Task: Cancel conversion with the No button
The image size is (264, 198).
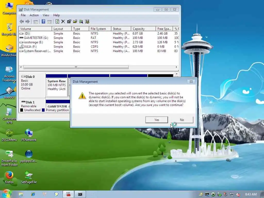Action: tap(182, 120)
